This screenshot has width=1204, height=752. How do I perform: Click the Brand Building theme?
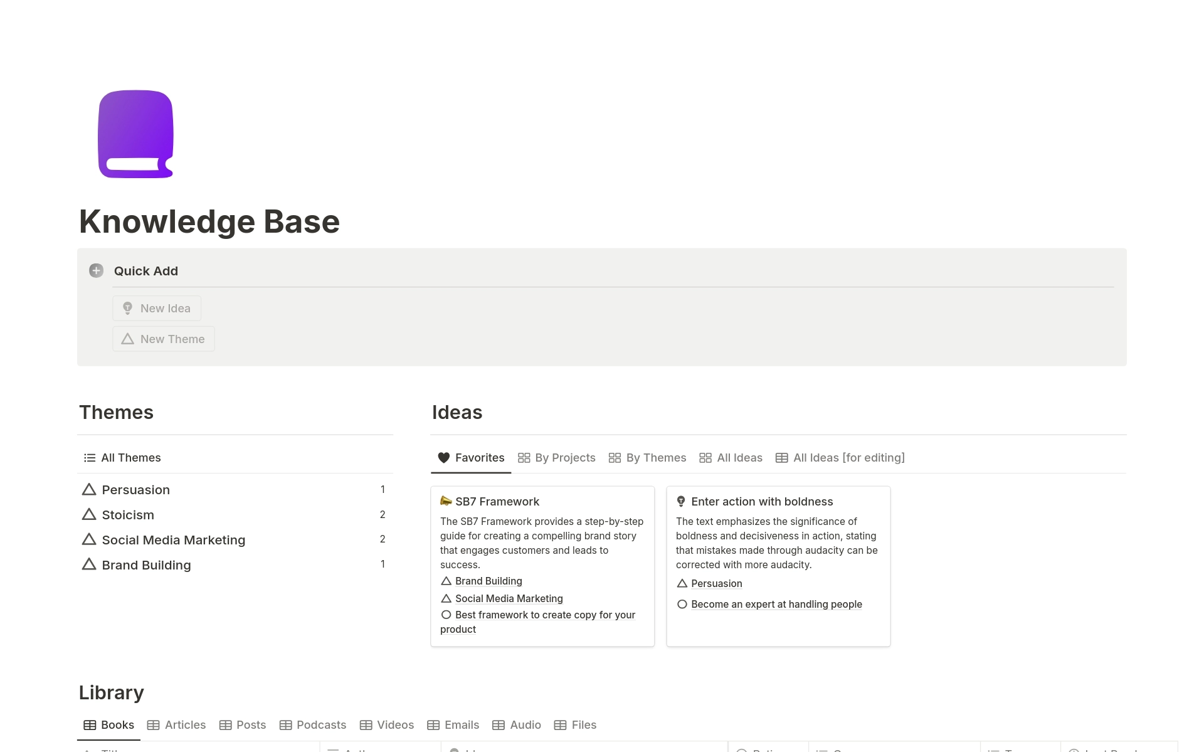(x=145, y=564)
